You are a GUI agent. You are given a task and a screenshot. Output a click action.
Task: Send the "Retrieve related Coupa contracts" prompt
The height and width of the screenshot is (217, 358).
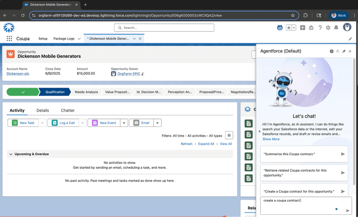343,173
